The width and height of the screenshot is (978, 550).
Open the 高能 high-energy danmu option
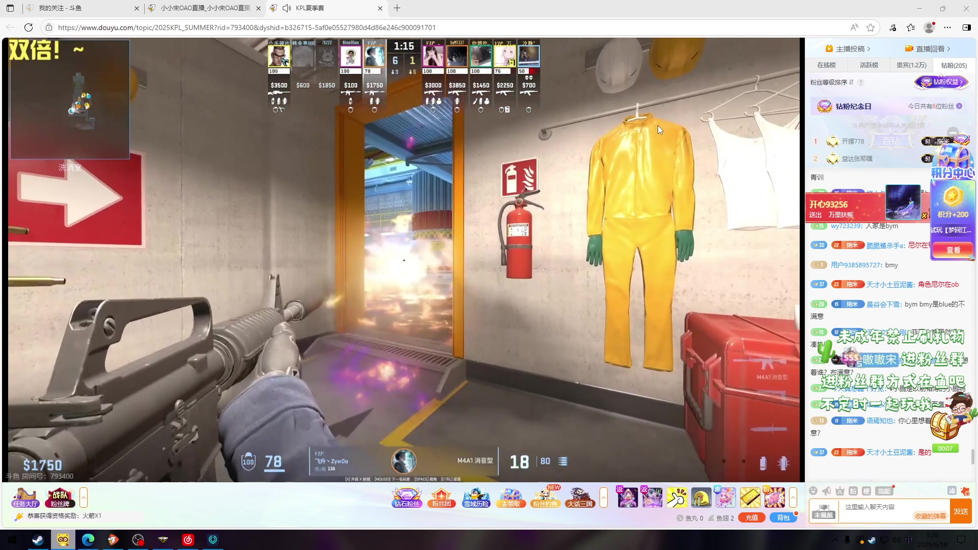(884, 491)
